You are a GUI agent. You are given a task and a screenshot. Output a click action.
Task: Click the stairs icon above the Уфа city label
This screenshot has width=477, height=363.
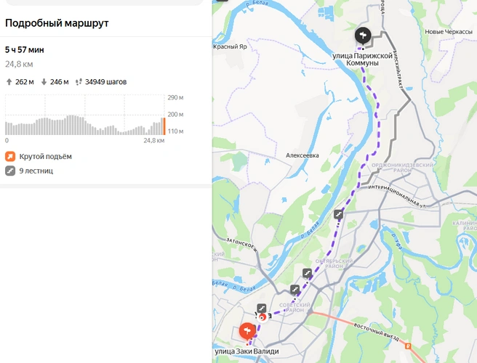(x=262, y=309)
